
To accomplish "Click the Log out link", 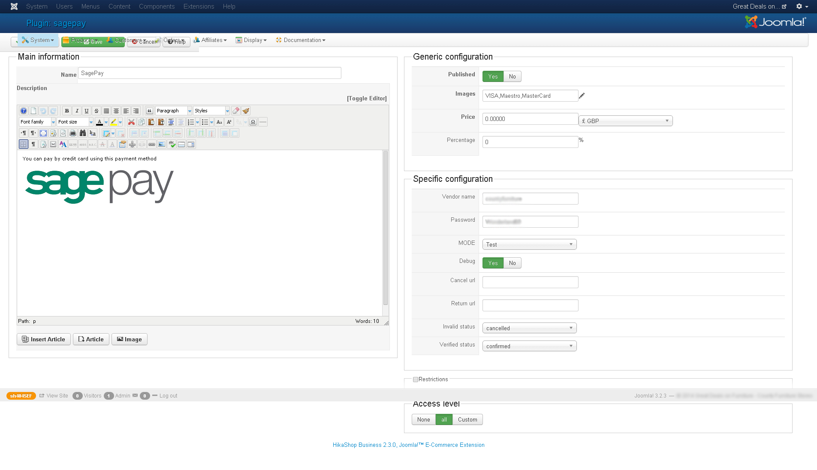I will coord(168,396).
